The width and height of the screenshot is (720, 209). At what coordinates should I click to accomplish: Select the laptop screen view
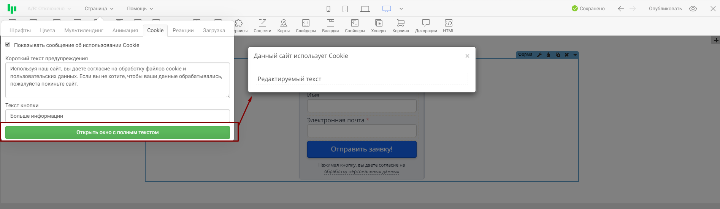365,9
